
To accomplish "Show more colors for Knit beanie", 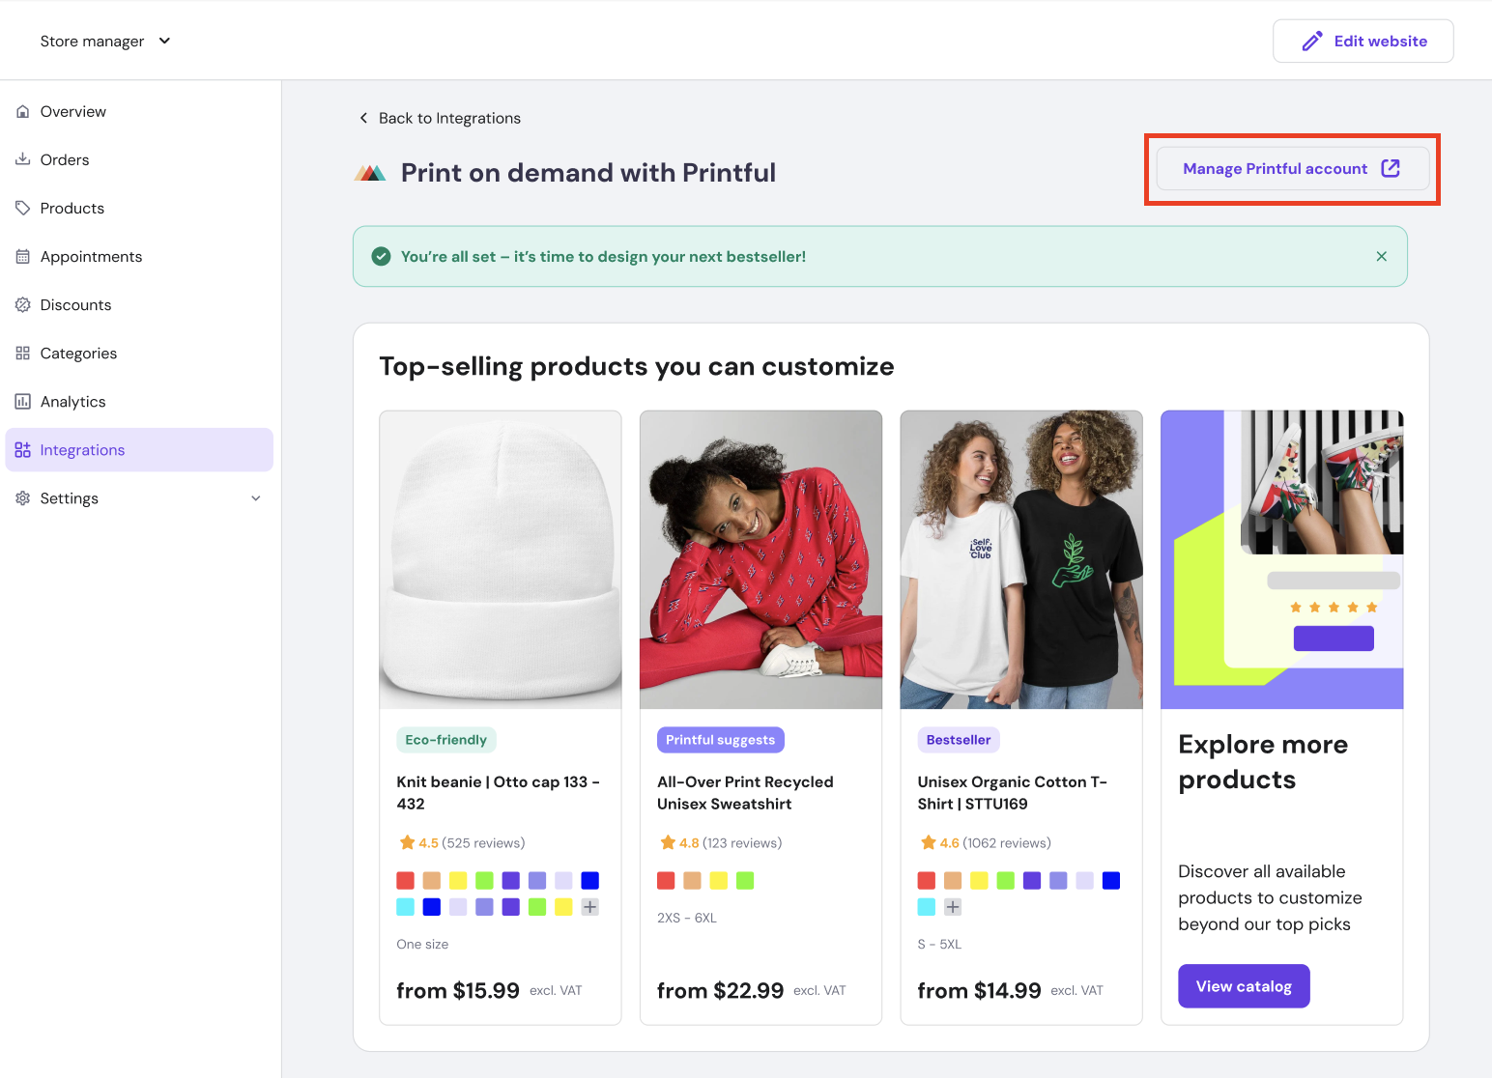I will click(x=589, y=907).
